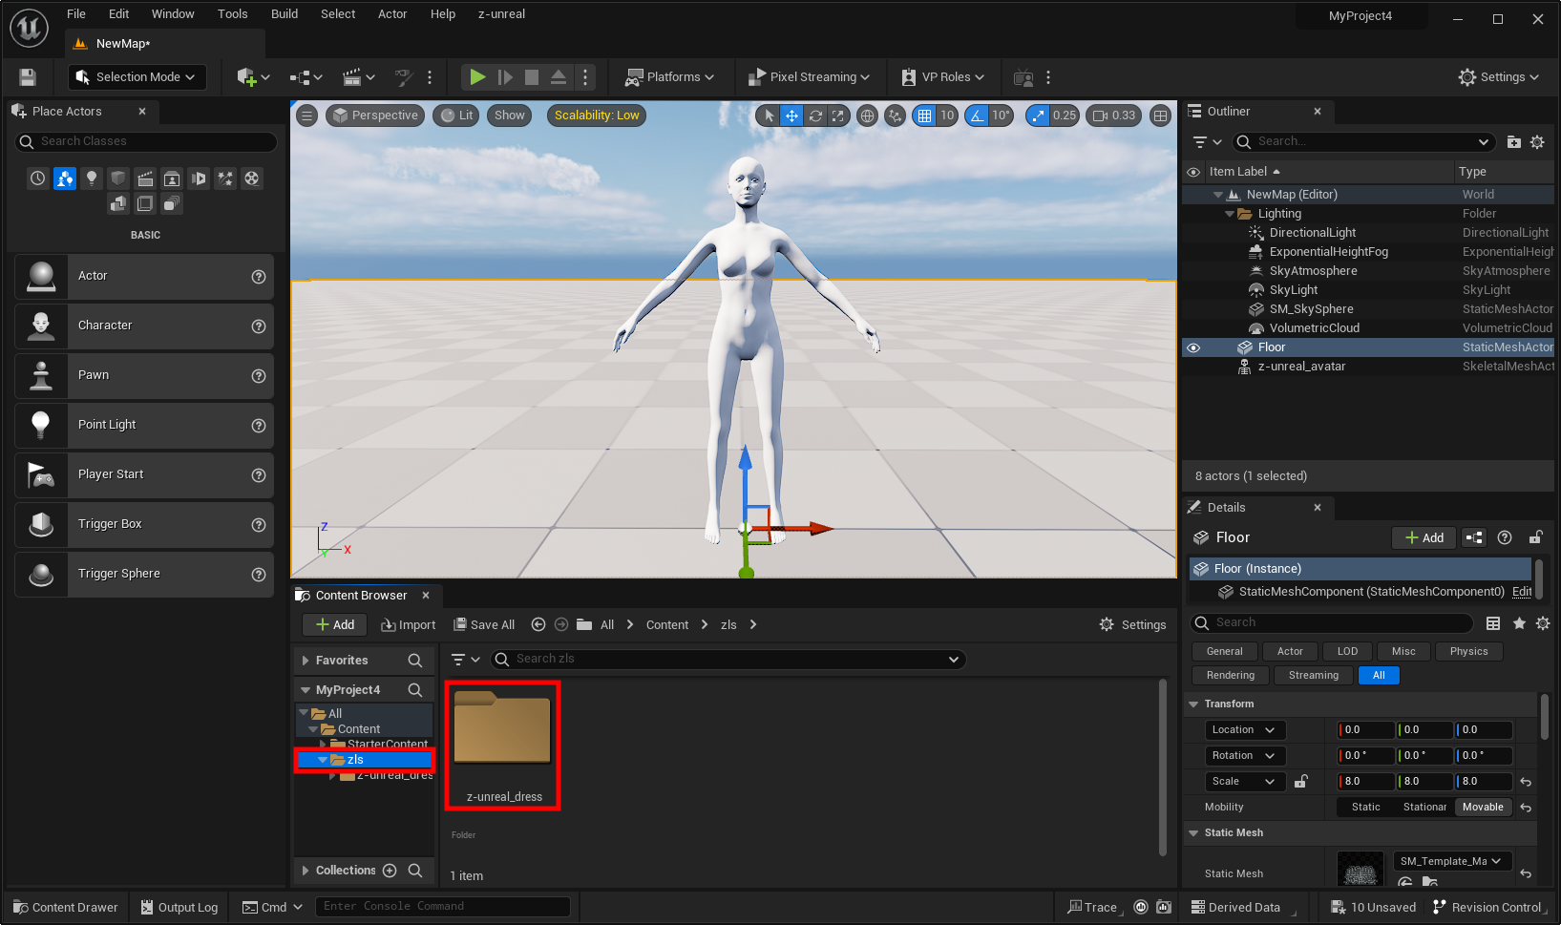Open the viewport hamburger options menu
The height and width of the screenshot is (925, 1561).
click(x=306, y=116)
